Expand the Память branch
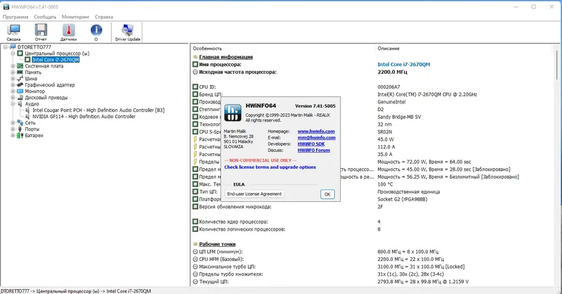 point(13,72)
